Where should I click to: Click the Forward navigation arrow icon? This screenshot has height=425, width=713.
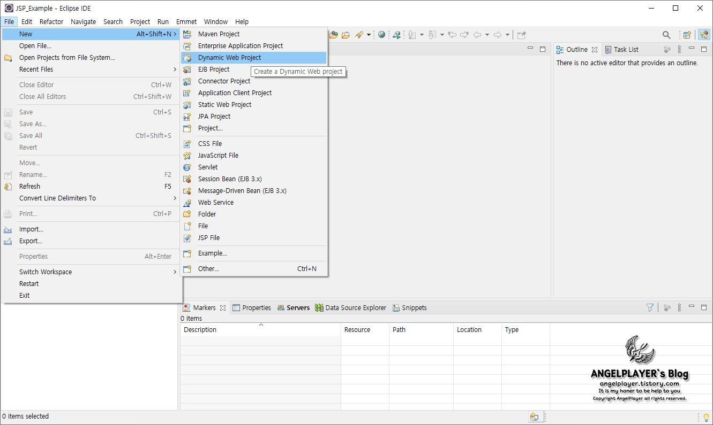[x=498, y=35]
